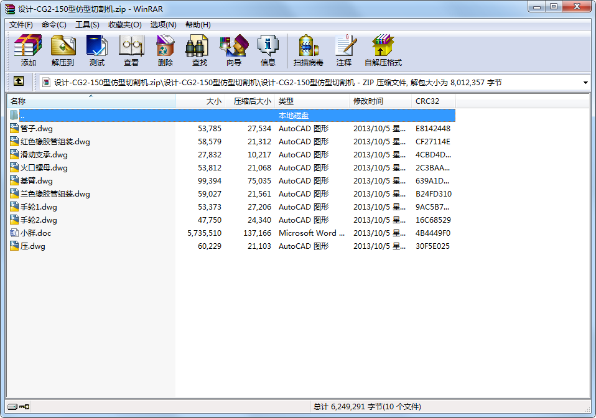Click CRC32 value B24FD310
The image size is (596, 418).
434,194
